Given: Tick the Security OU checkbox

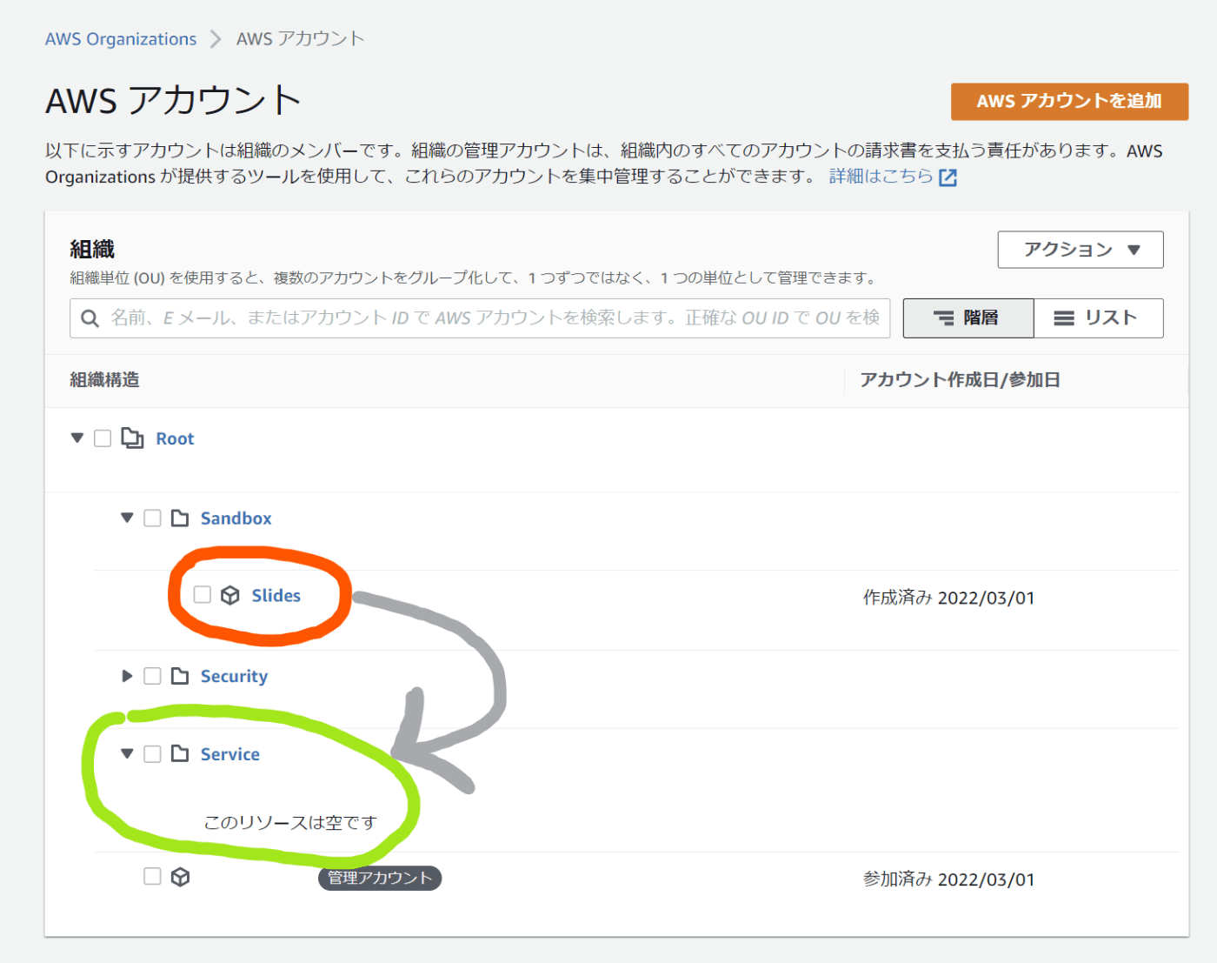Looking at the screenshot, I should click(x=152, y=676).
